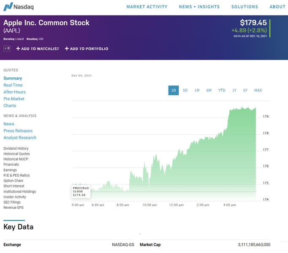288x253 pixels.
Task: Open the Solutions menu
Action: 245,7
